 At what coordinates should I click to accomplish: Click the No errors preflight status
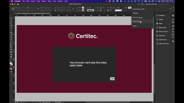(58, 102)
